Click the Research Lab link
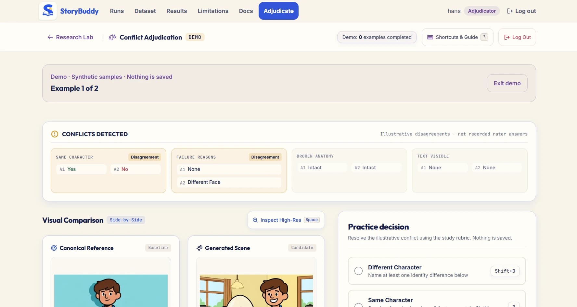Screen dimensions: 577x307 pyautogui.click(x=70, y=37)
